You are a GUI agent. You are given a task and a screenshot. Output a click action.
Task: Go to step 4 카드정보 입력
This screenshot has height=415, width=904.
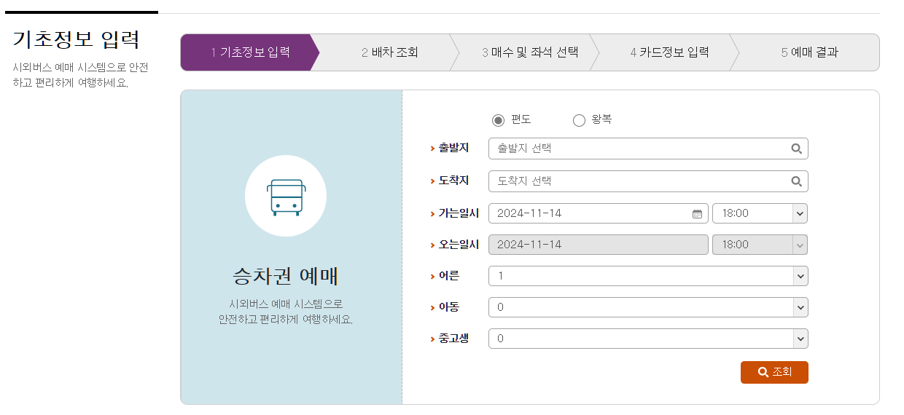click(x=669, y=52)
